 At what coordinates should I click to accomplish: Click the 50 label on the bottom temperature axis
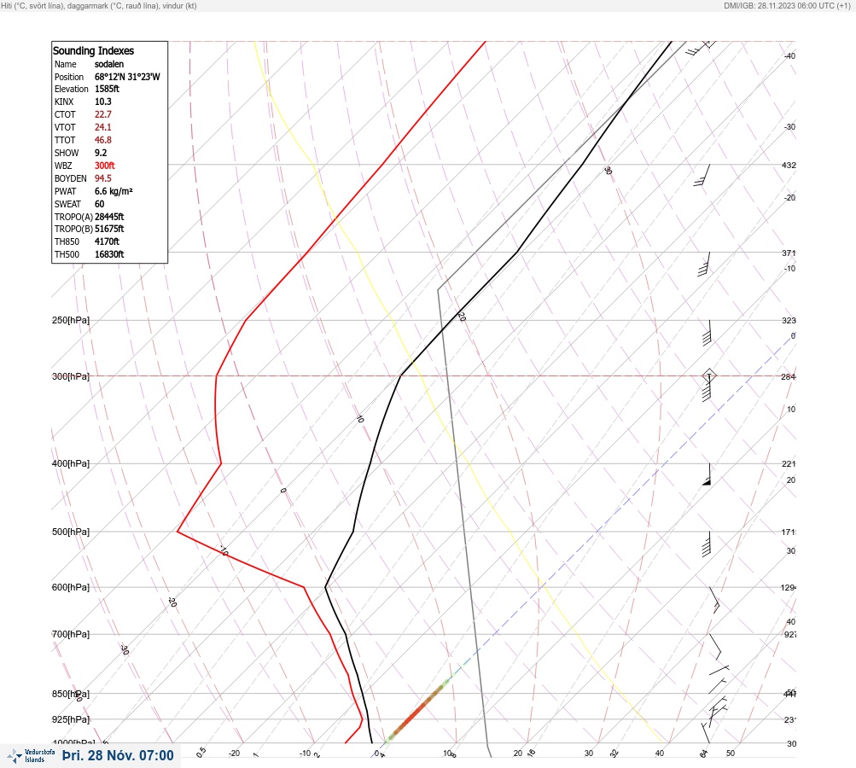pyautogui.click(x=731, y=753)
